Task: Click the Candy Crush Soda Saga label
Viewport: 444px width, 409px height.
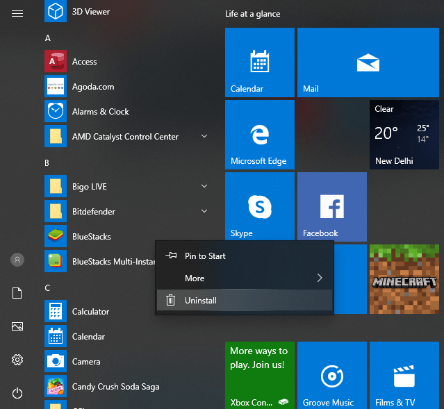Action: (115, 387)
